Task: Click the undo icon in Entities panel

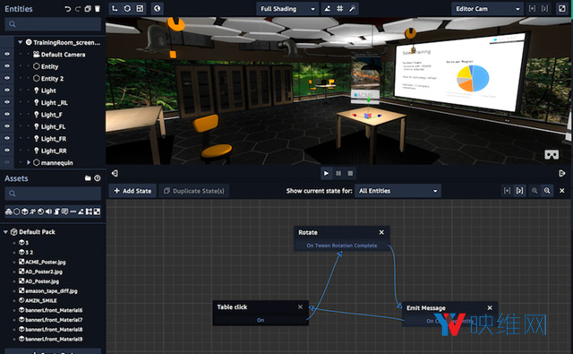Action: (68, 9)
